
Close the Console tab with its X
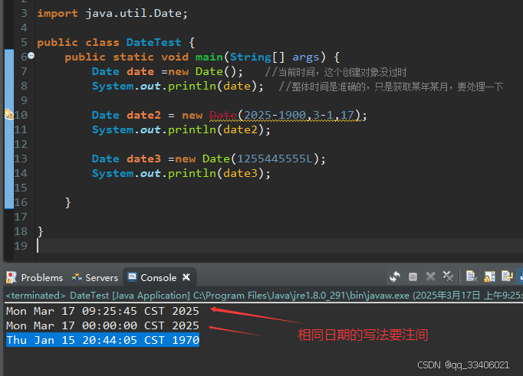pyautogui.click(x=186, y=277)
